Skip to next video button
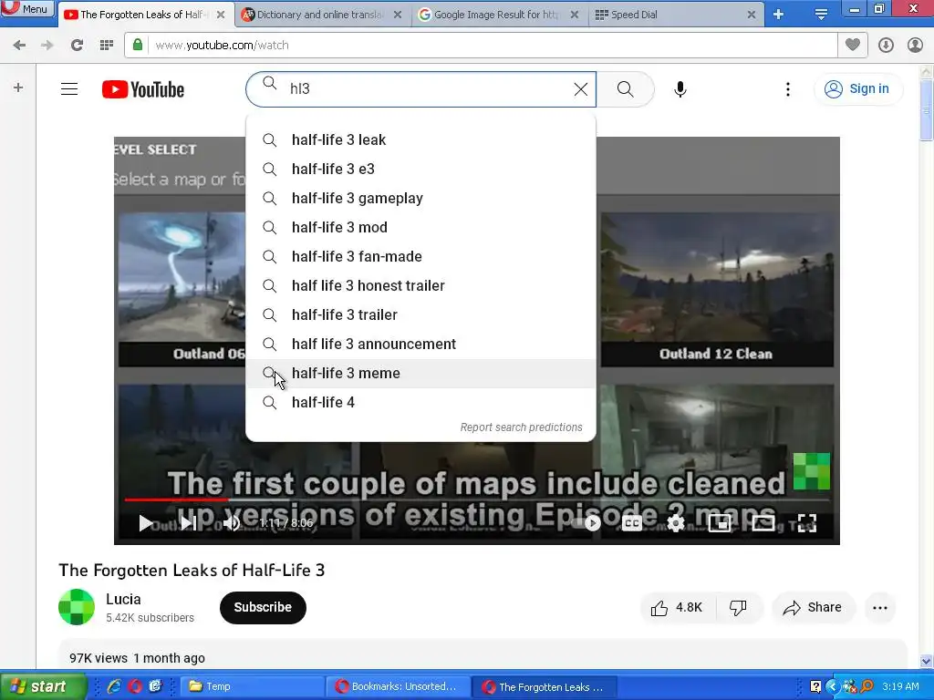The width and height of the screenshot is (934, 700). [x=189, y=523]
